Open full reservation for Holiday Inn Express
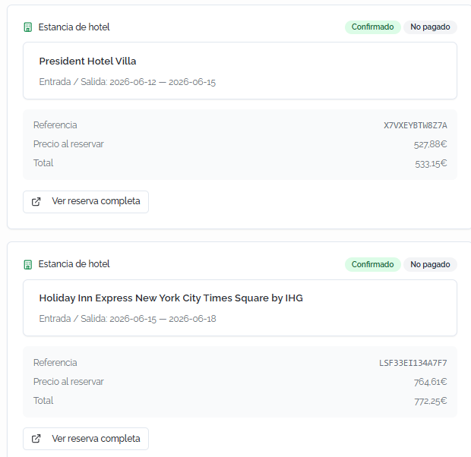This screenshot has height=457, width=471. pos(86,439)
